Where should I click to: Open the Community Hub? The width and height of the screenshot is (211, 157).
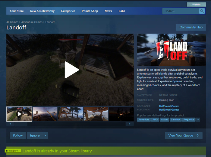(x=191, y=27)
